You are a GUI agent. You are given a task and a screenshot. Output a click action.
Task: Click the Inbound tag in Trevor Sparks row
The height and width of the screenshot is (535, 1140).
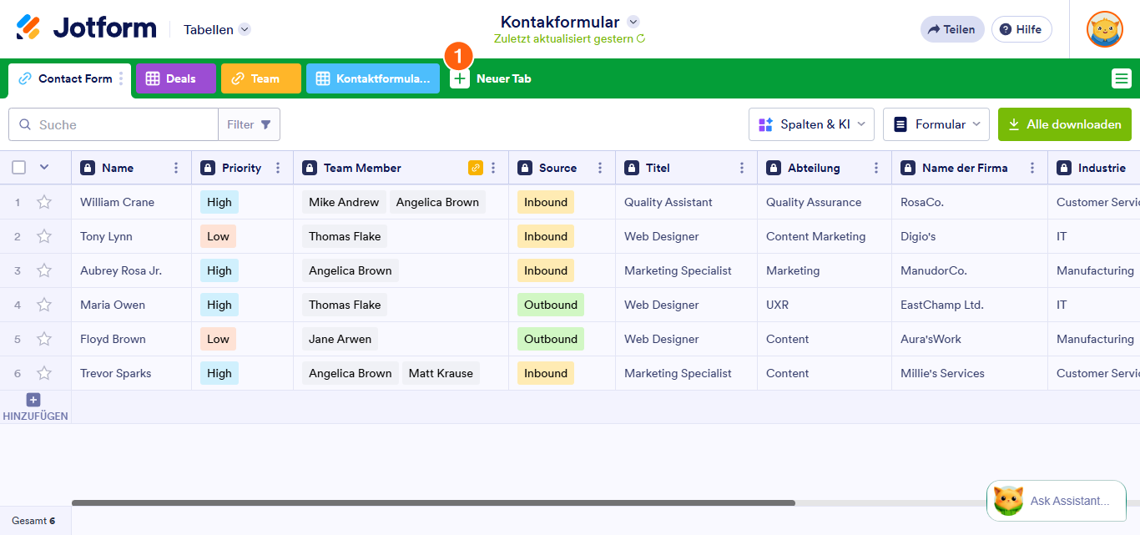point(546,373)
